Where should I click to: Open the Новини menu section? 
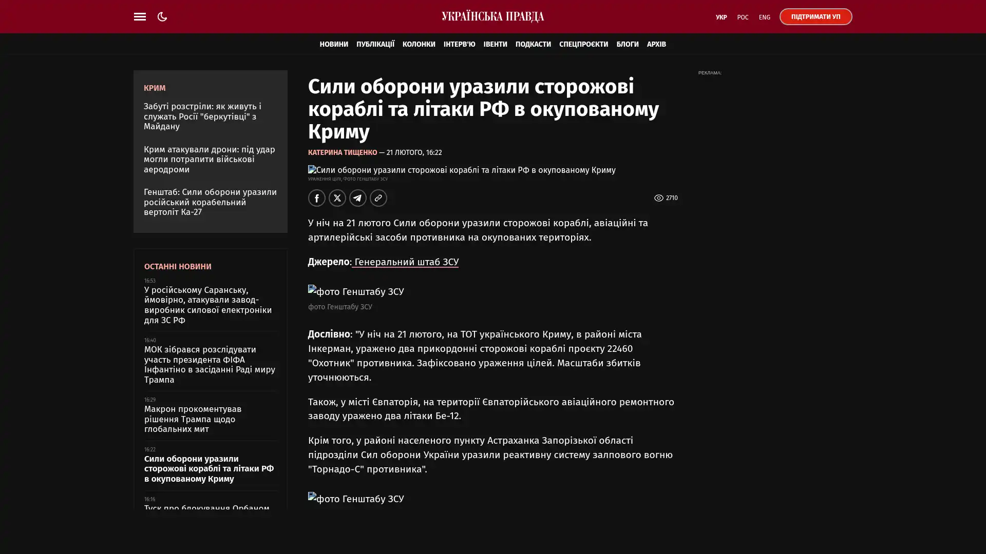(333, 44)
